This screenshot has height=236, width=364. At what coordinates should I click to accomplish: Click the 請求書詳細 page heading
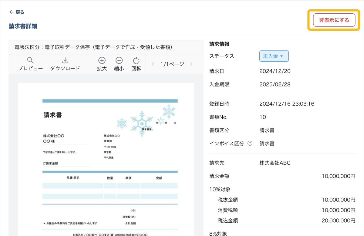[x=23, y=26]
